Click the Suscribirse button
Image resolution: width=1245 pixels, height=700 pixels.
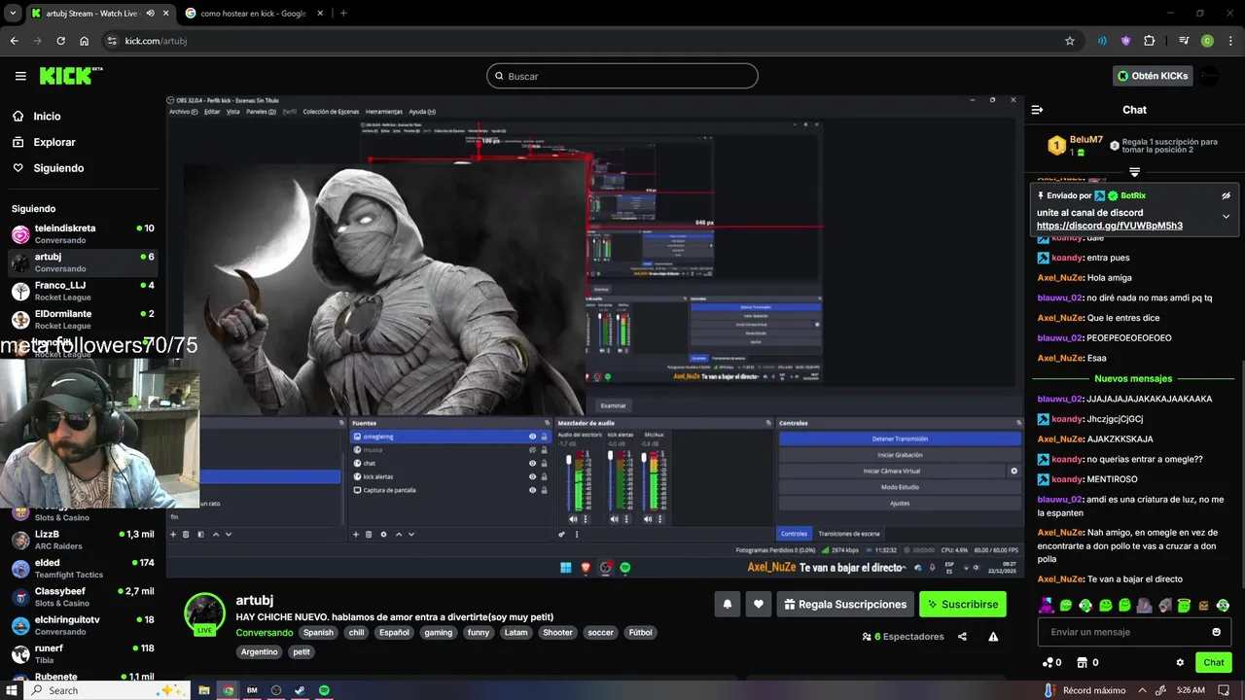(x=963, y=604)
